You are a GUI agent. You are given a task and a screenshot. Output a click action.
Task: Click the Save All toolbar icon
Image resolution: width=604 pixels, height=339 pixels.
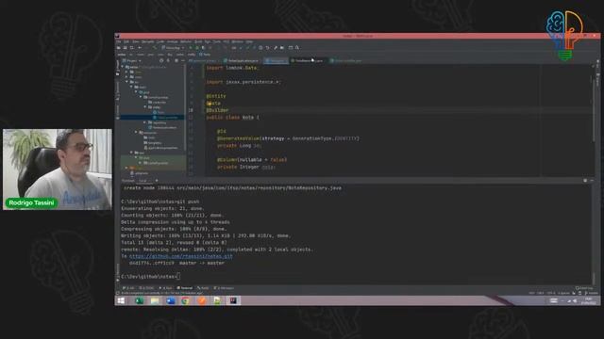125,48
